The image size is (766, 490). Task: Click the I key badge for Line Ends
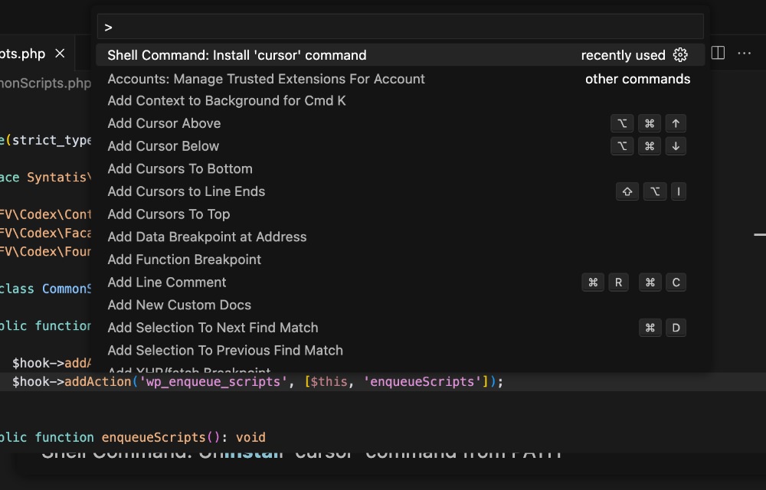(x=679, y=191)
